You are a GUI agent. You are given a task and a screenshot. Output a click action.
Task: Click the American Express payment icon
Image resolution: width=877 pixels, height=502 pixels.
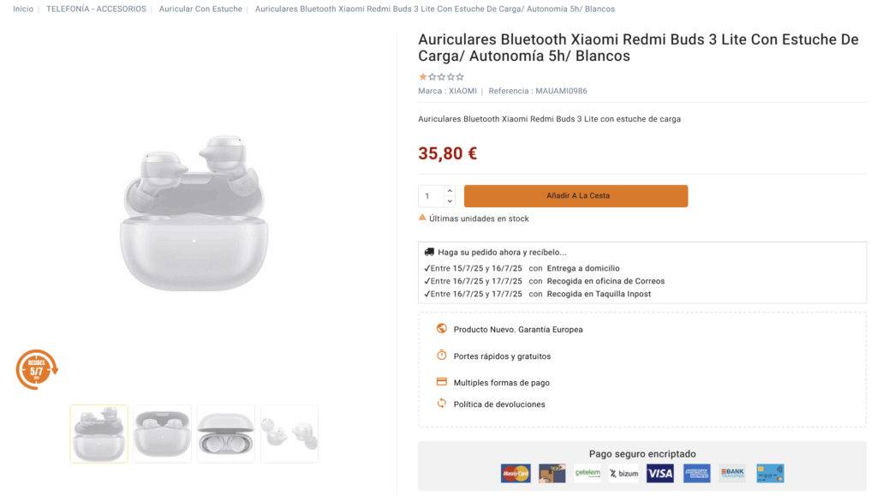click(x=696, y=473)
